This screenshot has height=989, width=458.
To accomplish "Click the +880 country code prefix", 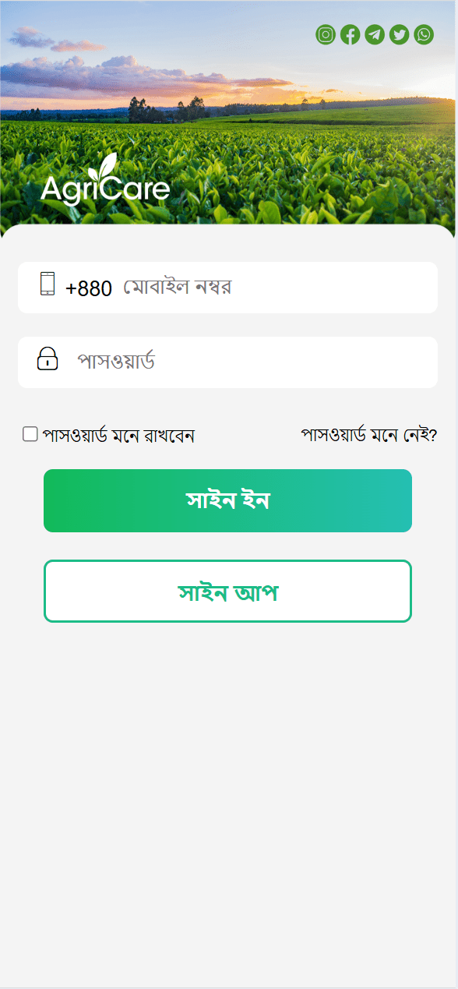I will point(89,288).
